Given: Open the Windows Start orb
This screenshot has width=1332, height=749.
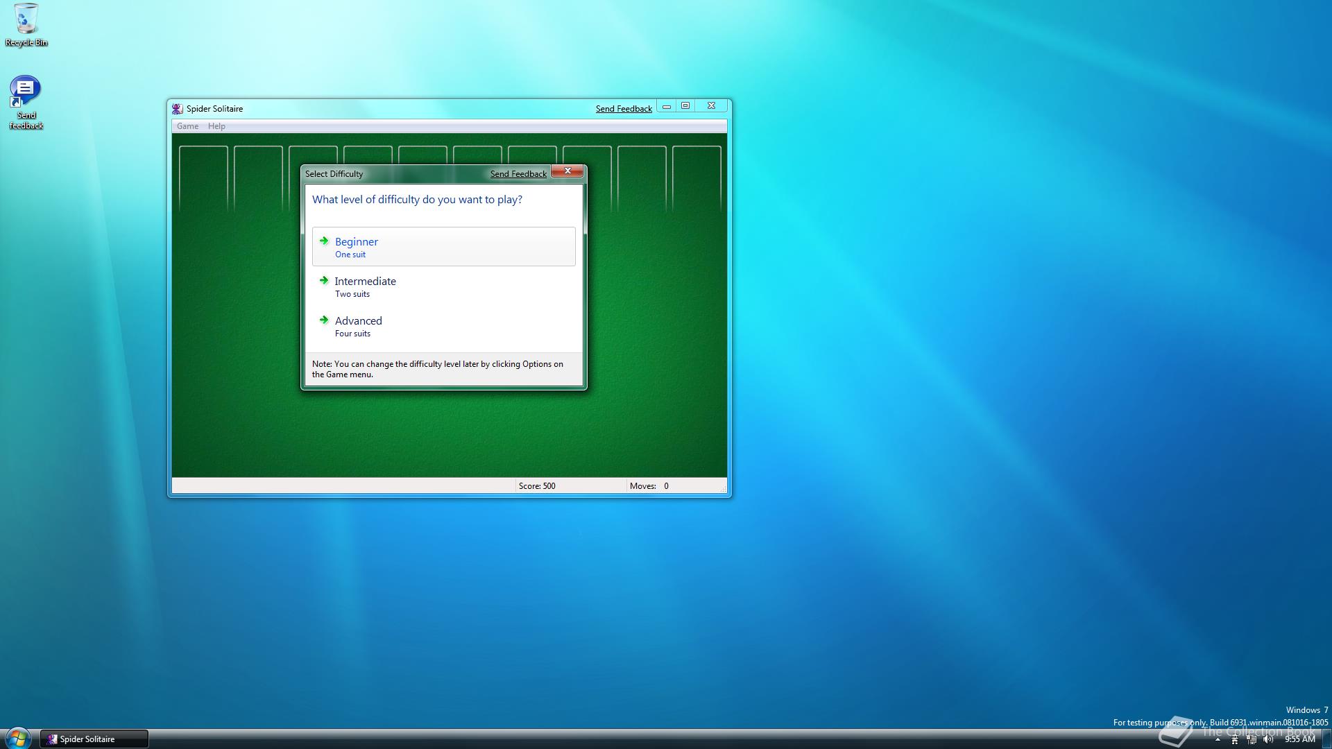Looking at the screenshot, I should [x=17, y=738].
